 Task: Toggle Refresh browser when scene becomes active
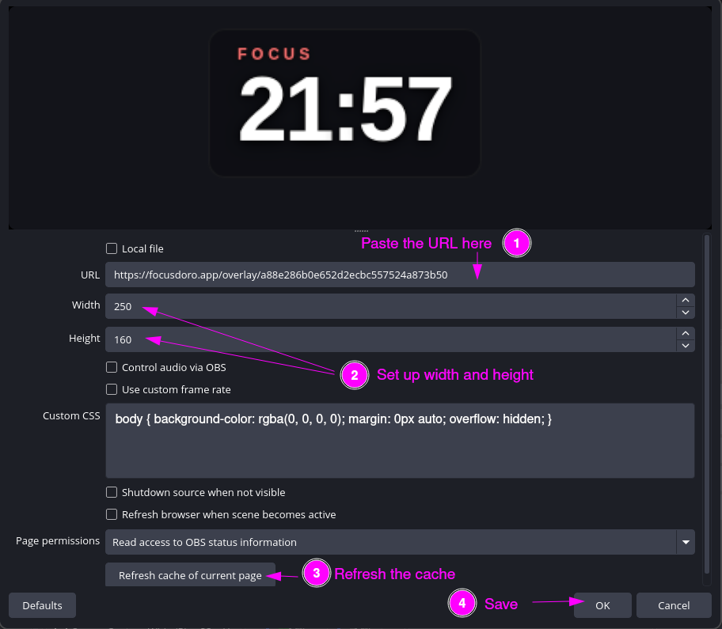[x=112, y=514]
